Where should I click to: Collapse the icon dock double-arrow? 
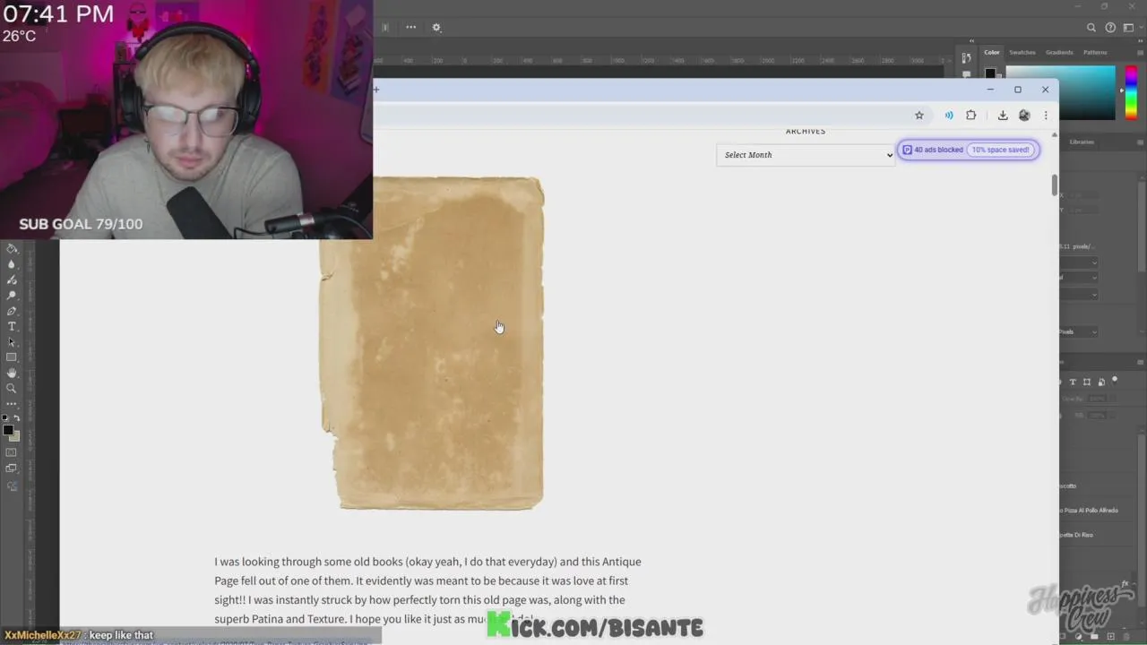[971, 40]
